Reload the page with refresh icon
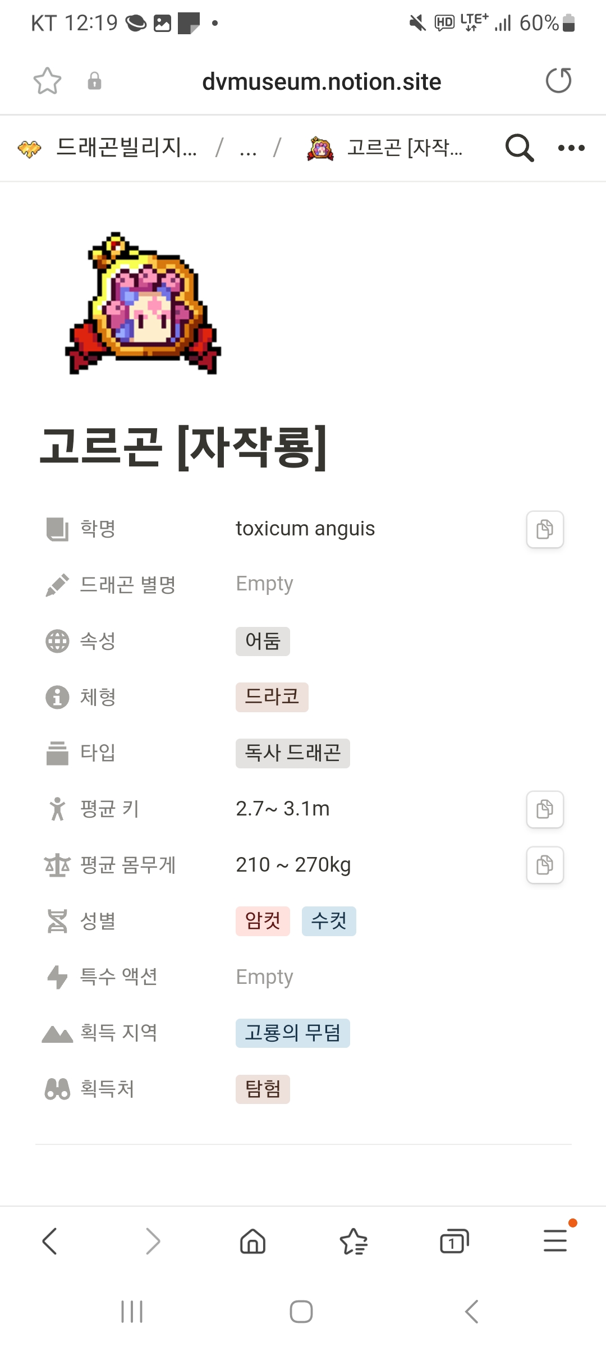 pyautogui.click(x=558, y=81)
